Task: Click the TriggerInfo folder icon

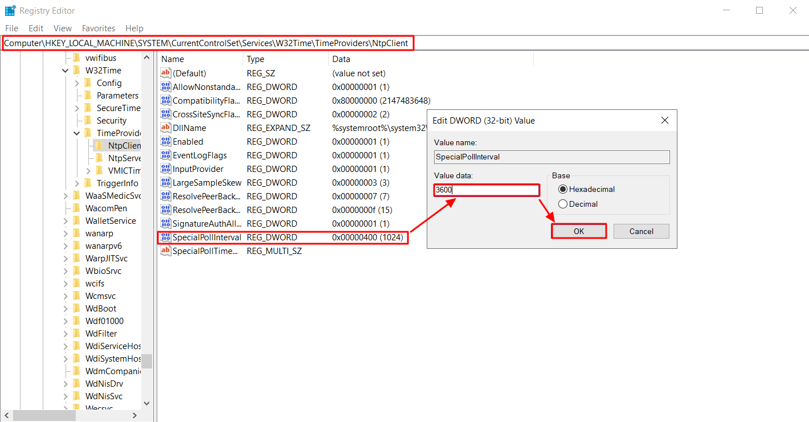Action: pos(88,183)
